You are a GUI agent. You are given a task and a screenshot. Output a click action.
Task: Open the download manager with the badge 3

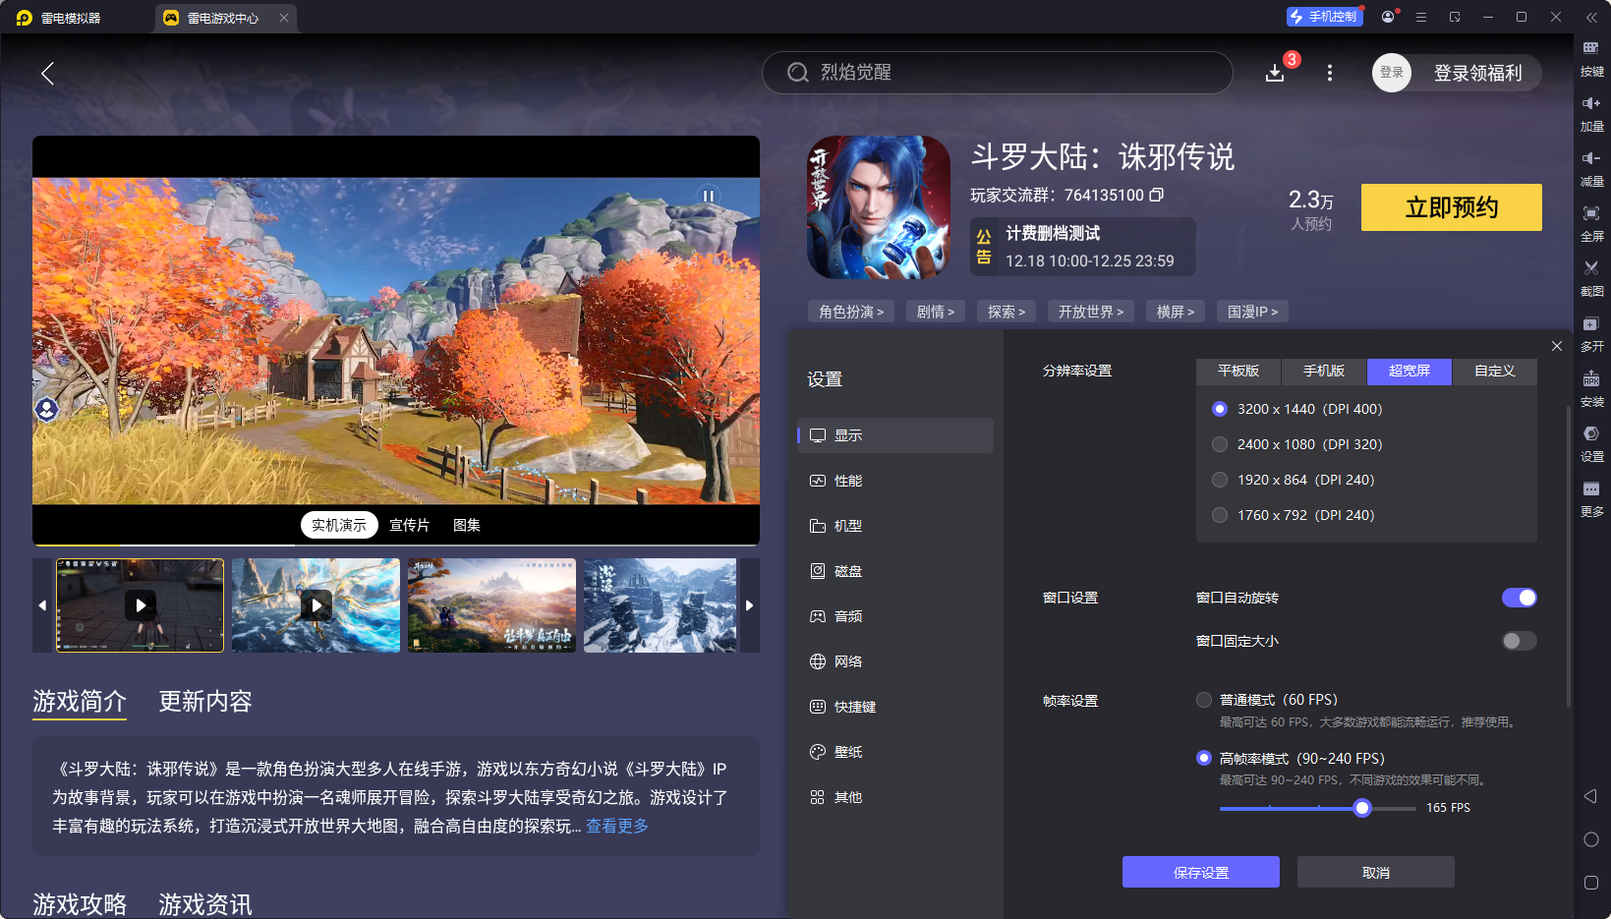pos(1275,73)
